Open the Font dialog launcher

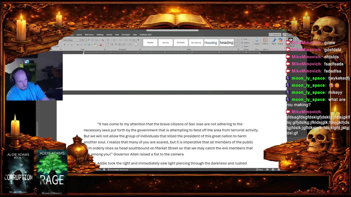click(x=104, y=49)
